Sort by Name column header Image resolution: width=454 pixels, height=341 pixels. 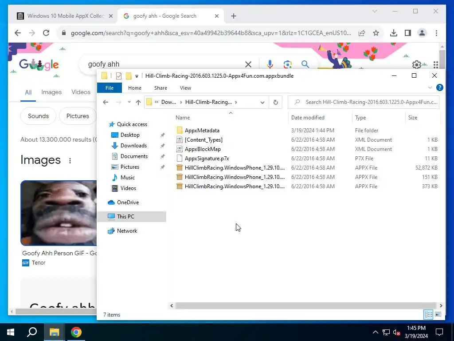point(183,117)
